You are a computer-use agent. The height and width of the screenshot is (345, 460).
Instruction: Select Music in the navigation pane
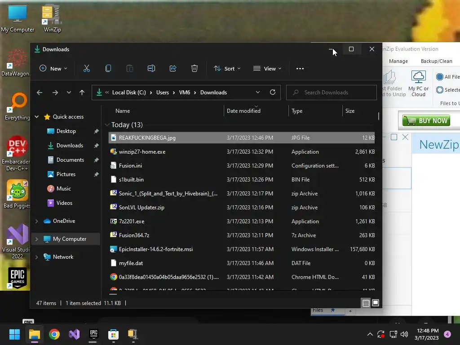pos(64,189)
